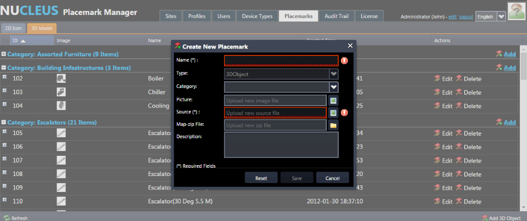Select the Placemarks tab
The height and width of the screenshot is (221, 527).
(298, 16)
